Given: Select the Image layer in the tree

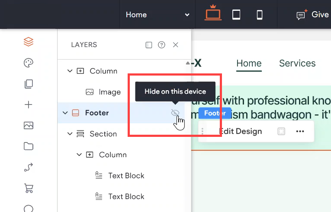Looking at the screenshot, I should [x=109, y=92].
